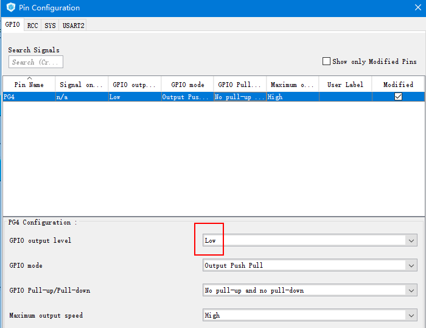Click the Signal on... column header
Image resolution: width=426 pixels, height=328 pixels.
click(82, 85)
